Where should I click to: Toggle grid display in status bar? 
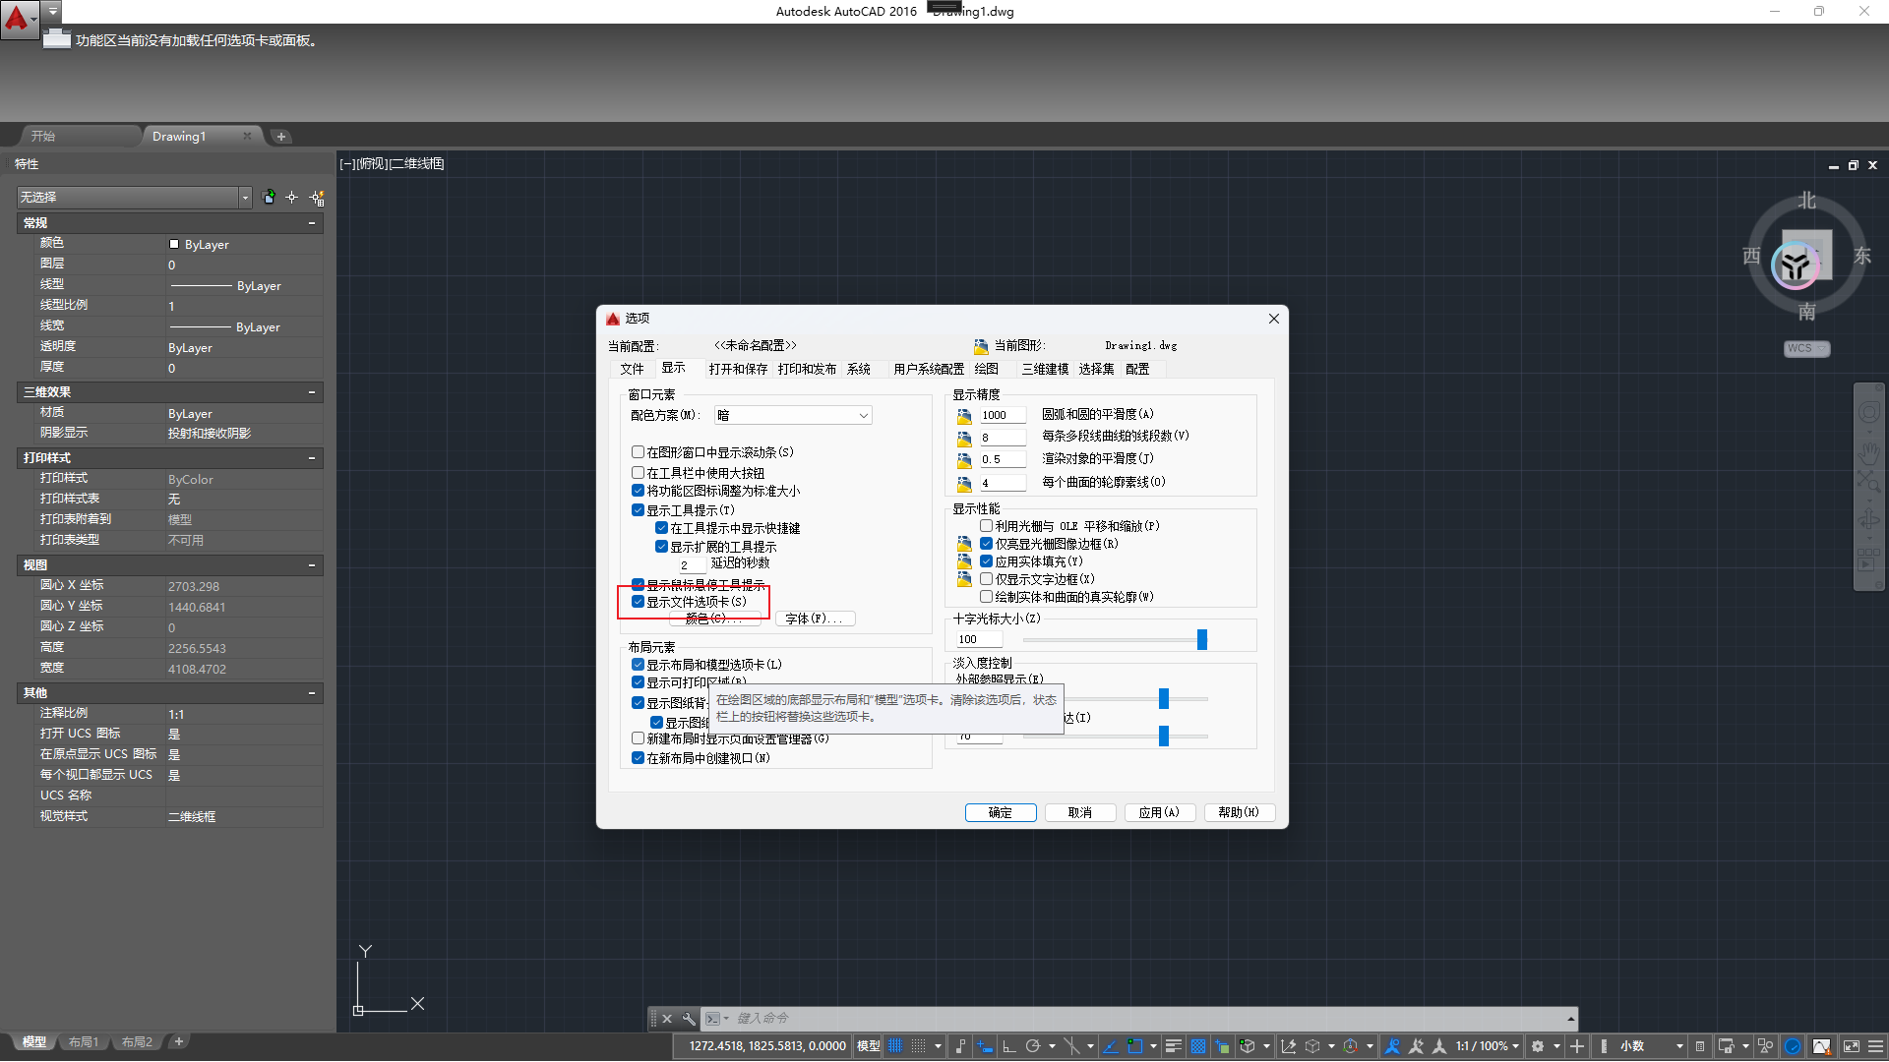[x=895, y=1046]
